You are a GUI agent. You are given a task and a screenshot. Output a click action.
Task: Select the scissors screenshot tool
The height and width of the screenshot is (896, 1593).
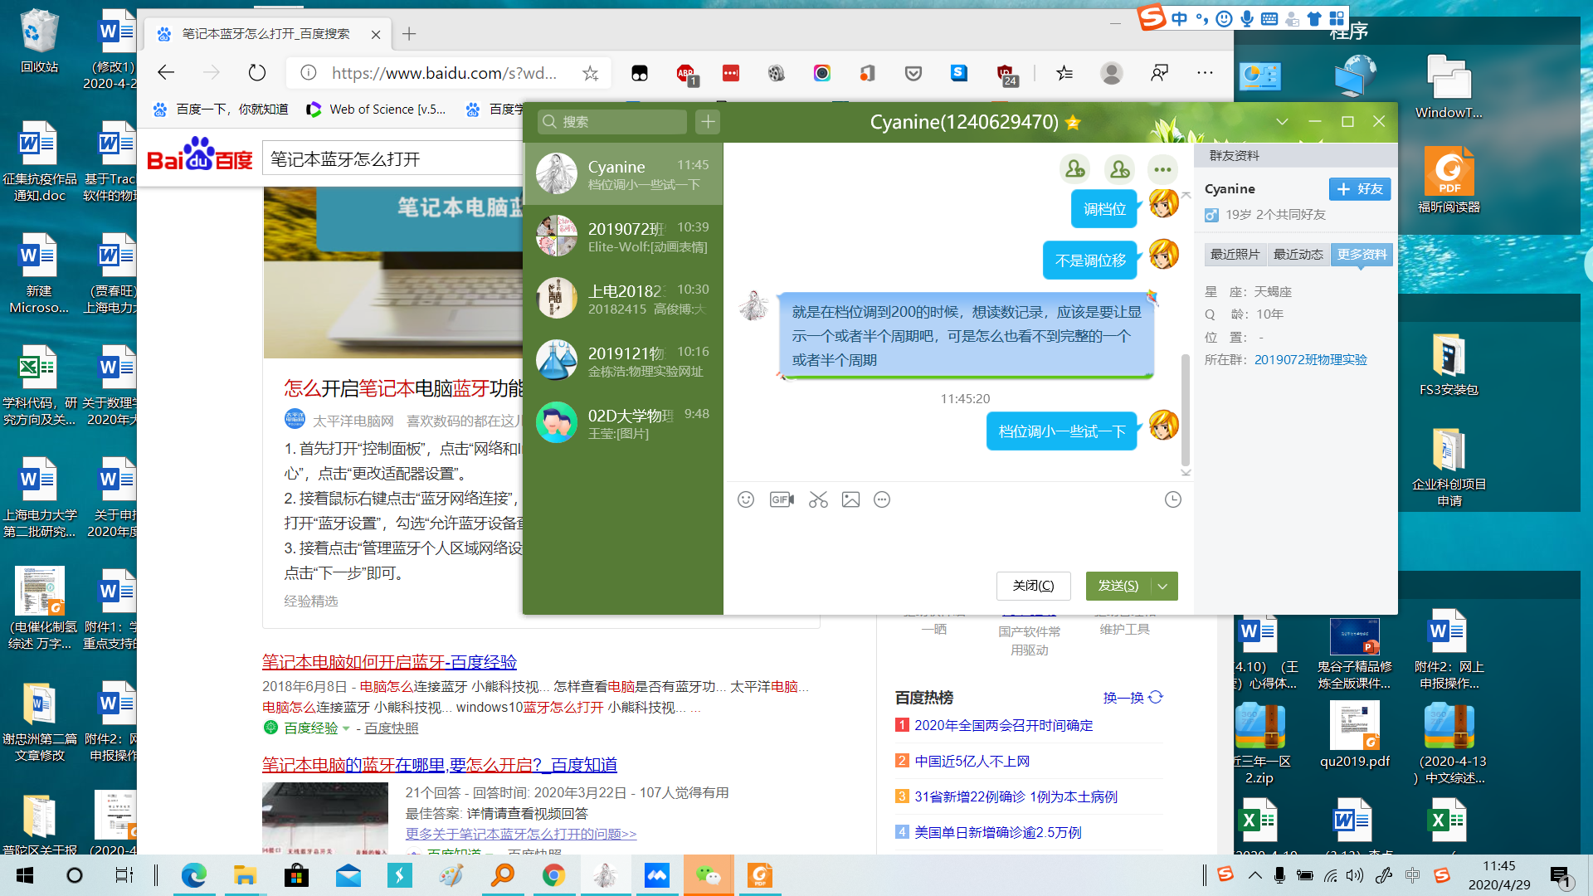point(818,499)
